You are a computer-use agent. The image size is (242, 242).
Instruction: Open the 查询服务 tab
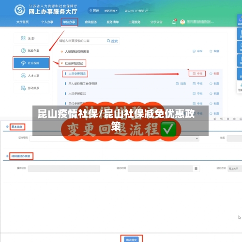(91, 22)
